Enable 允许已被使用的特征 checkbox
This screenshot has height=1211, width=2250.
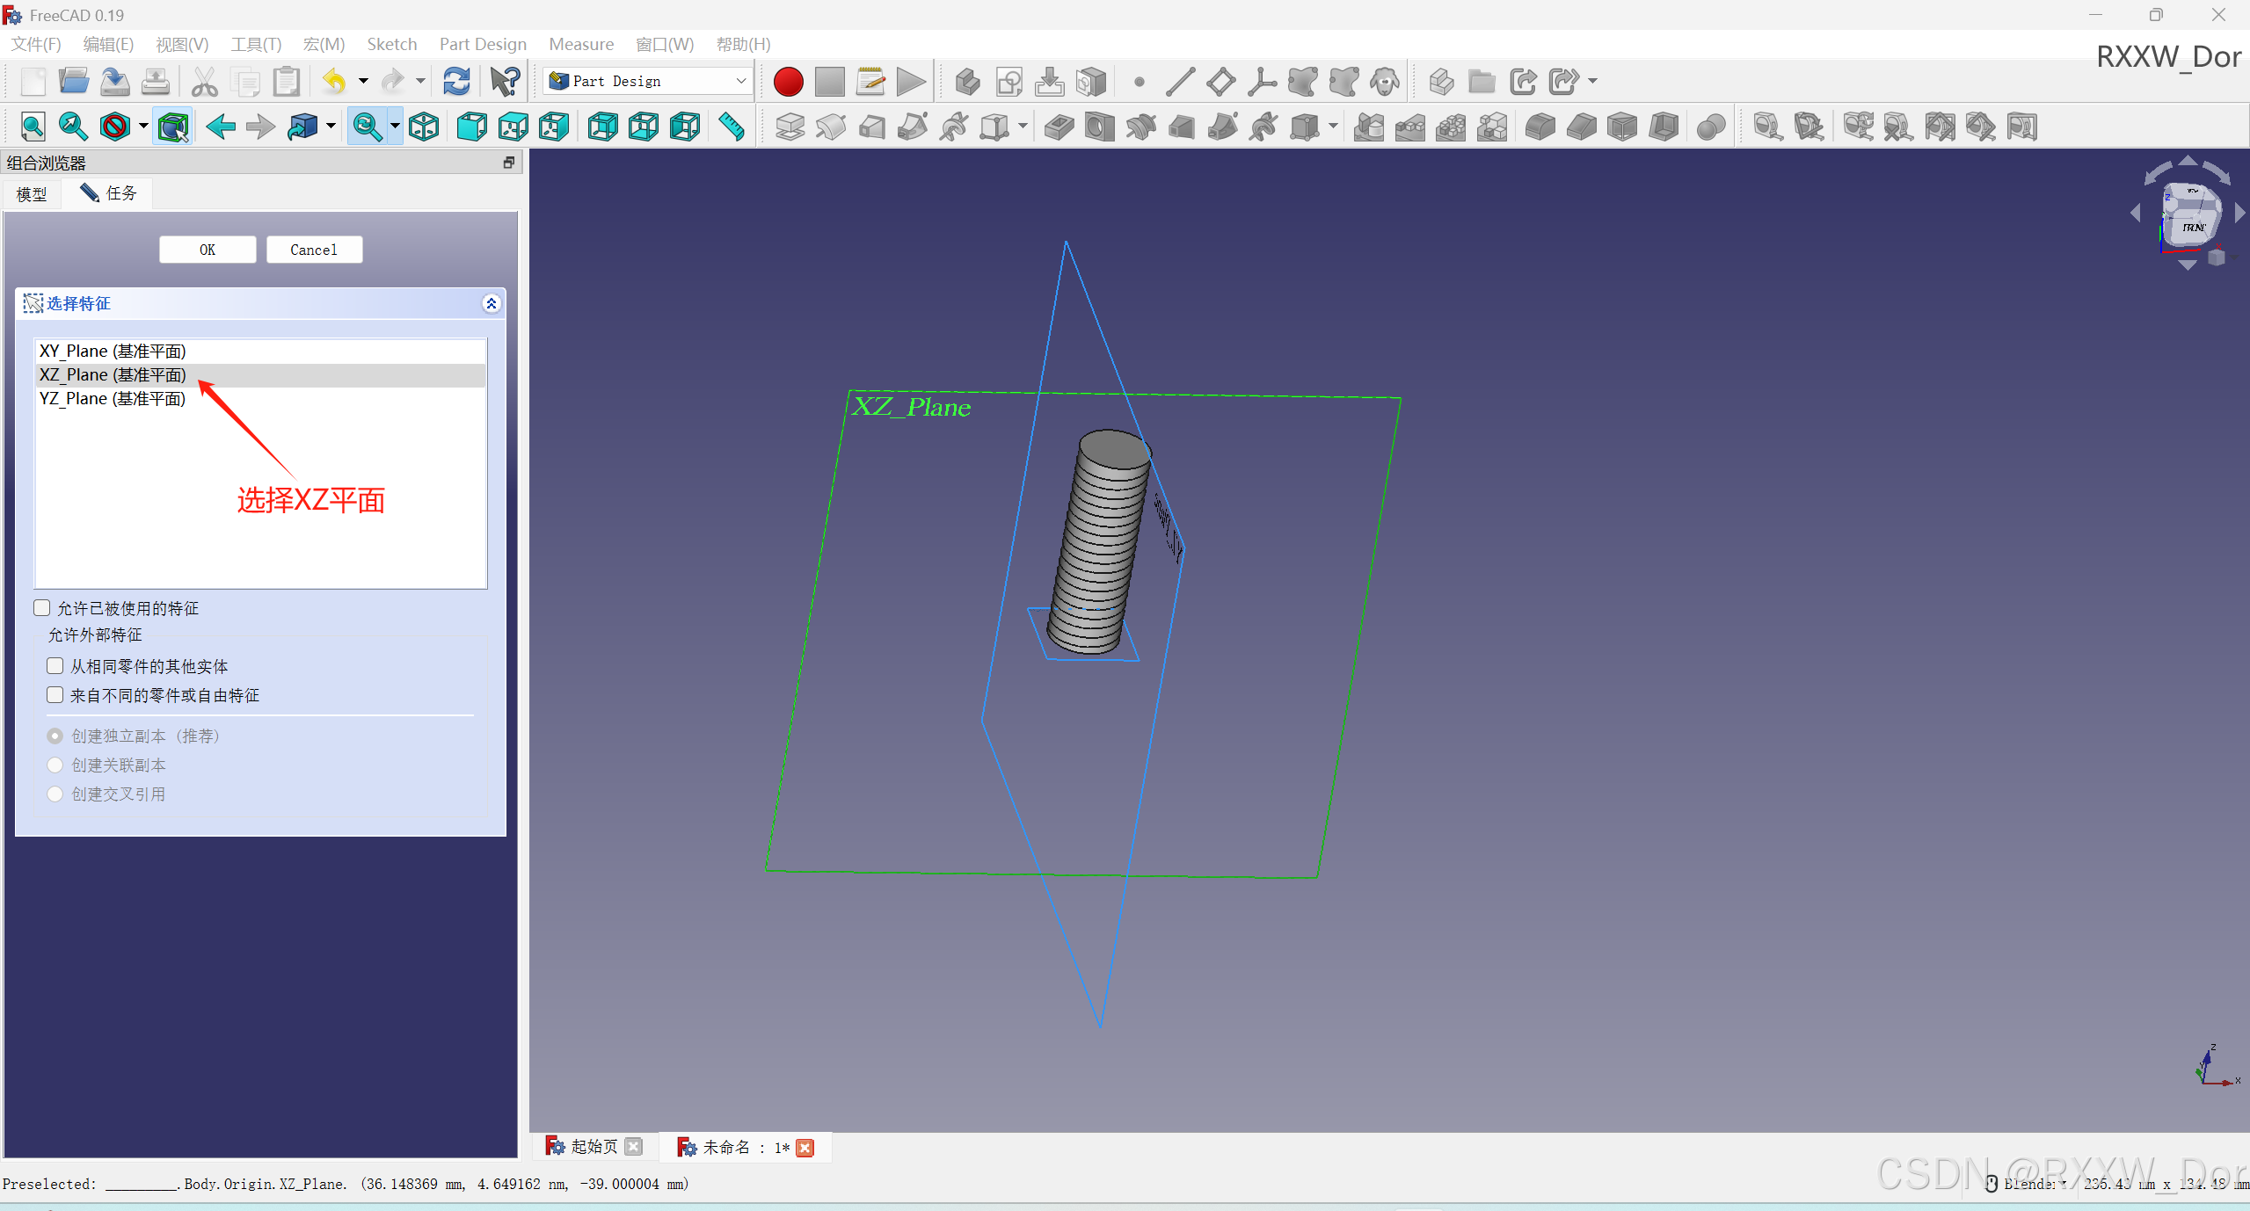click(x=41, y=607)
